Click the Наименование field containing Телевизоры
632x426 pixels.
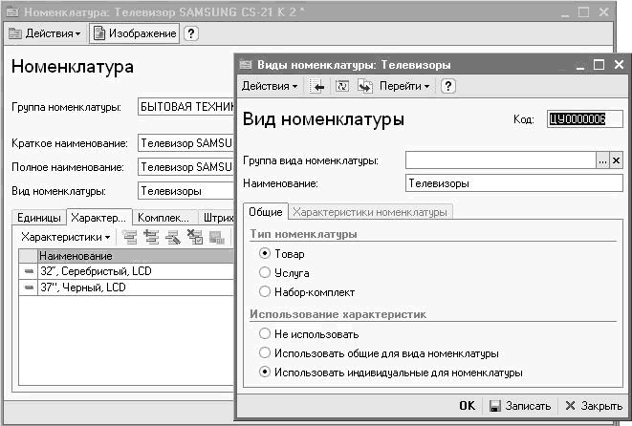pyautogui.click(x=513, y=183)
